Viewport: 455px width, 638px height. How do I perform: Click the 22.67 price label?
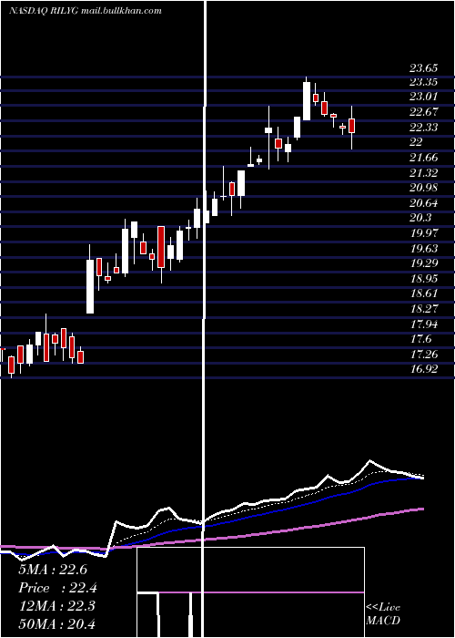(x=423, y=112)
